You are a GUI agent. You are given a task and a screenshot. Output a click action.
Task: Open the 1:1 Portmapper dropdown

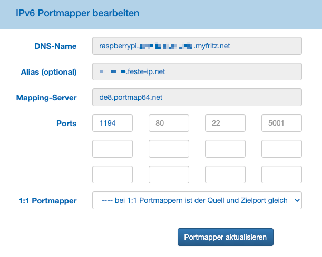pos(197,200)
